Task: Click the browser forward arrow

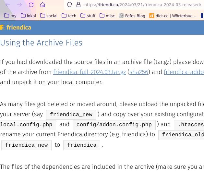Action: 19,5
